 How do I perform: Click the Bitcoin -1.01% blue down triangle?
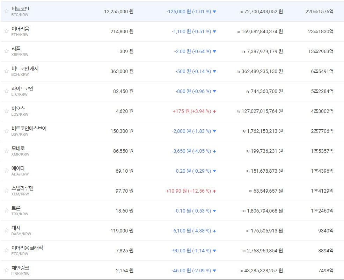[x=214, y=12]
